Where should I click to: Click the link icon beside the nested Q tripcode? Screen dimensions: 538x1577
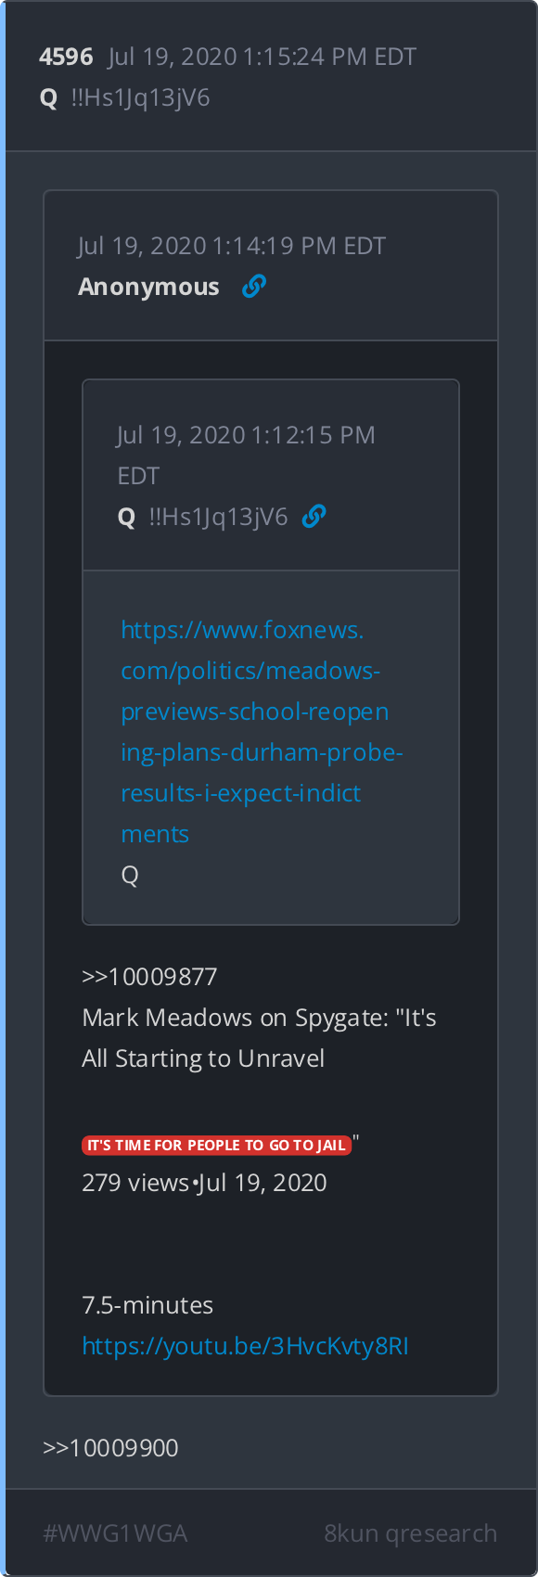click(x=314, y=517)
